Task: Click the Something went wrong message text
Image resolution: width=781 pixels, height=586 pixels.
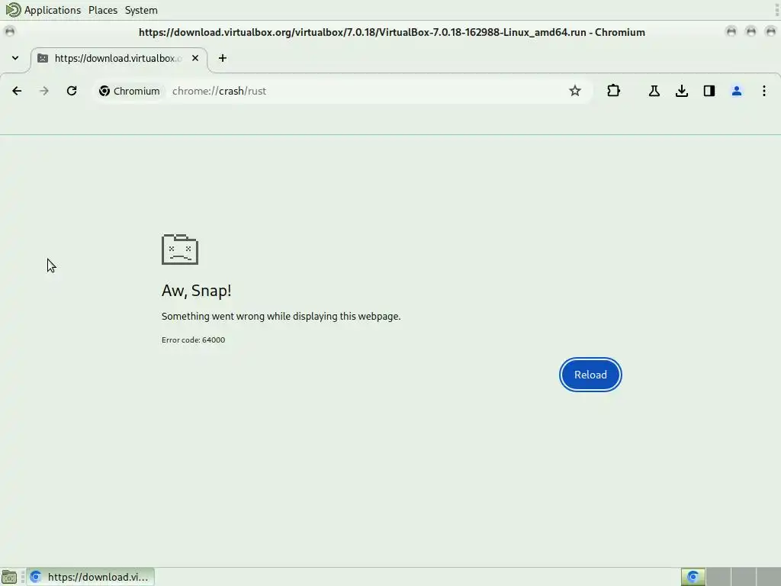Action: click(281, 317)
